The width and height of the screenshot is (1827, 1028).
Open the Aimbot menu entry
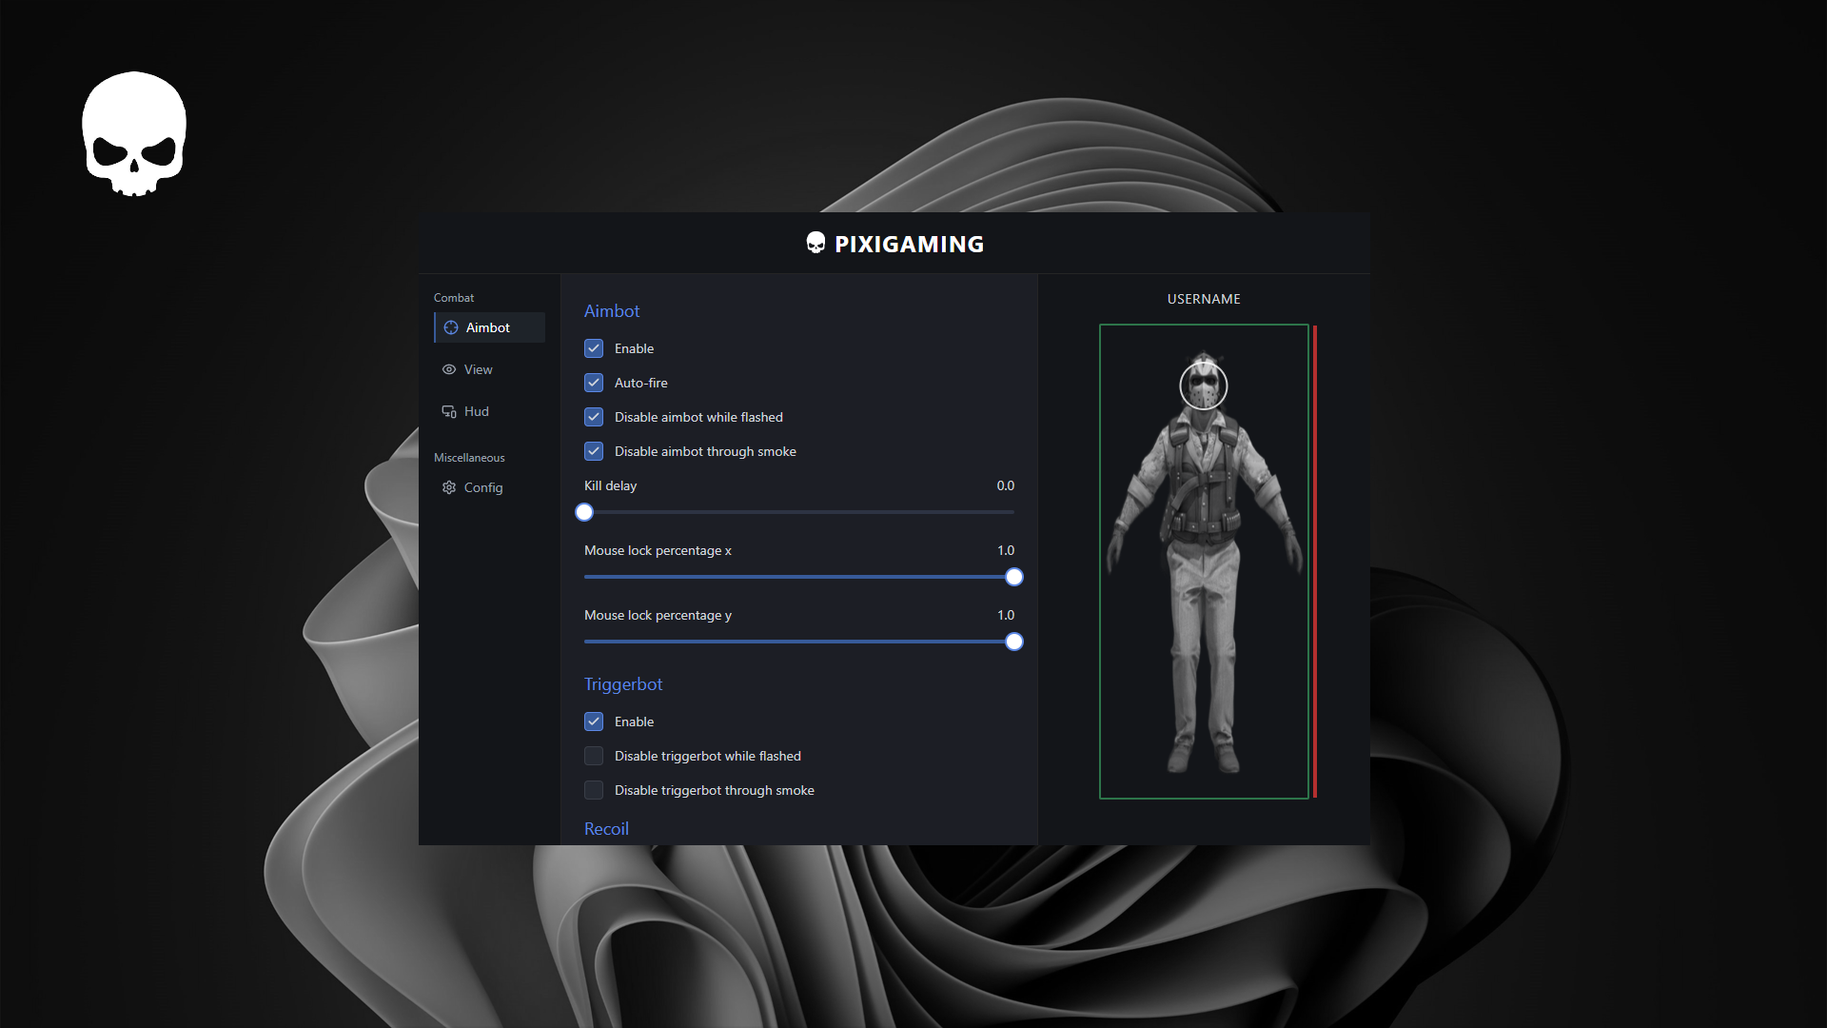pyautogui.click(x=490, y=327)
